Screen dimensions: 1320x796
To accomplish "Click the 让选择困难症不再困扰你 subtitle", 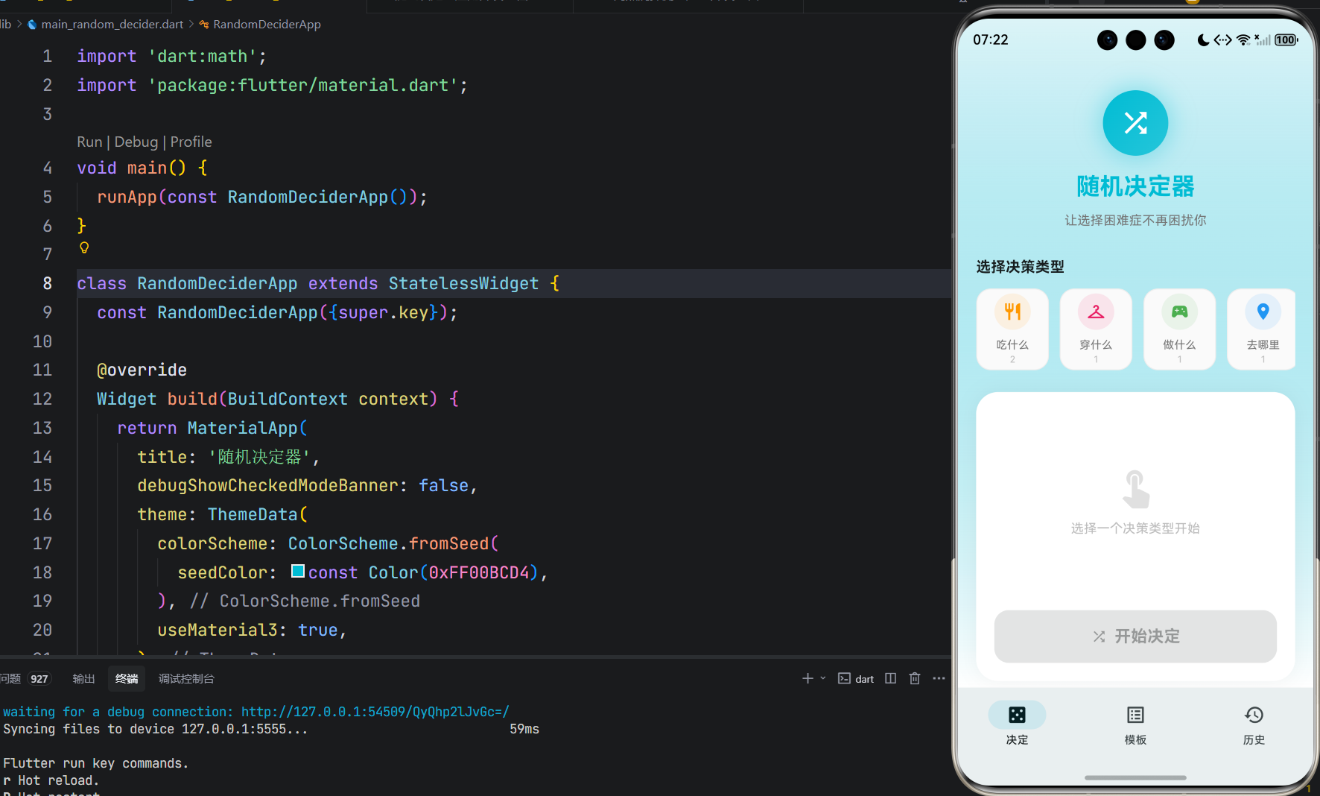I will click(x=1135, y=220).
